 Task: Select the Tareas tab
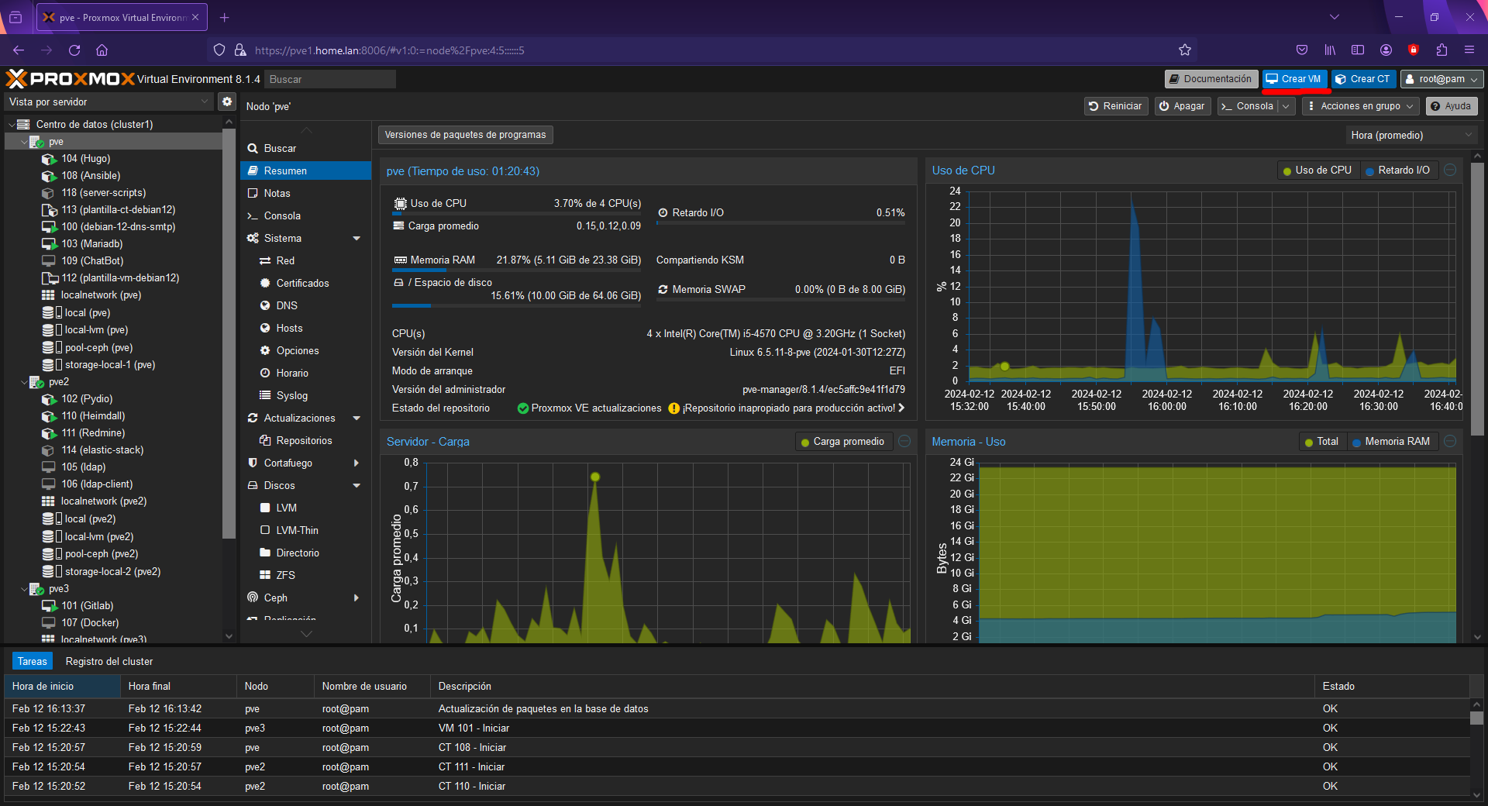(33, 662)
